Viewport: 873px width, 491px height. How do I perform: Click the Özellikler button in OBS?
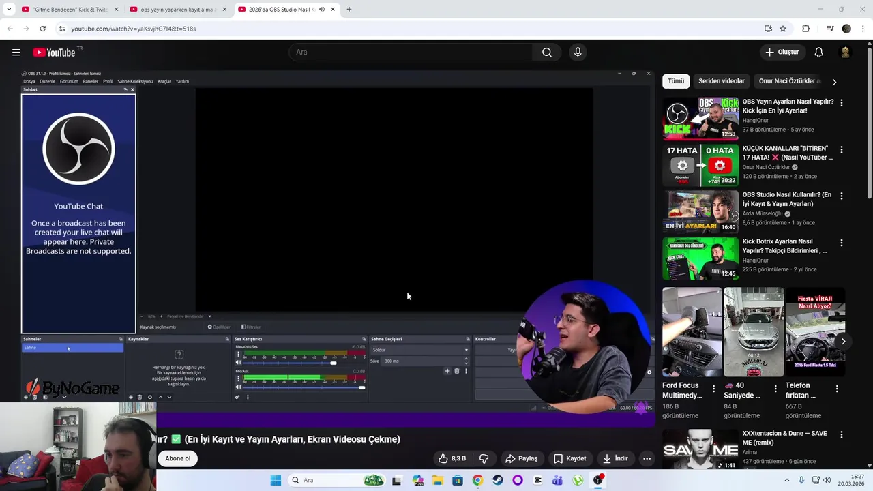tap(219, 327)
